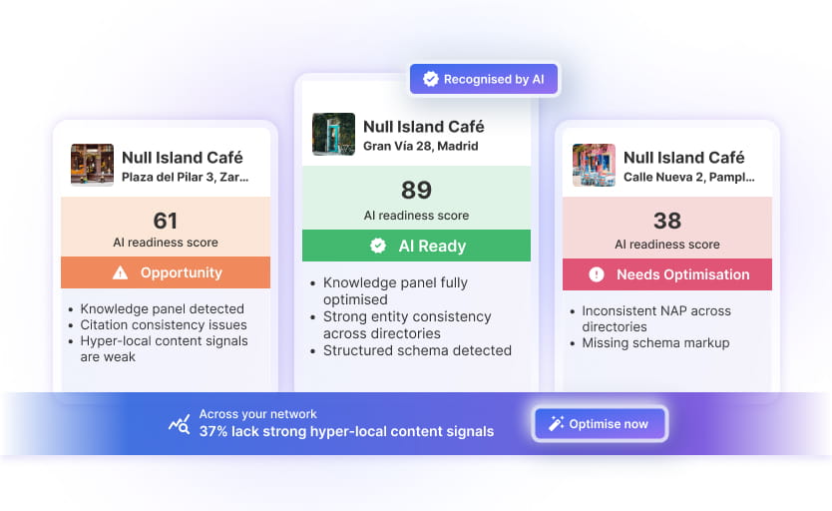Viewport: 832px width, 511px height.
Task: Open the Pamplona location thumbnail photo
Action: tap(594, 166)
